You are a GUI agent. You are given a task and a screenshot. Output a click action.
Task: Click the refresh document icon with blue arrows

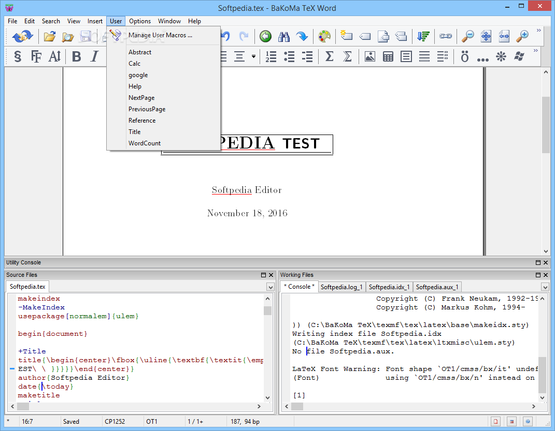click(x=22, y=36)
